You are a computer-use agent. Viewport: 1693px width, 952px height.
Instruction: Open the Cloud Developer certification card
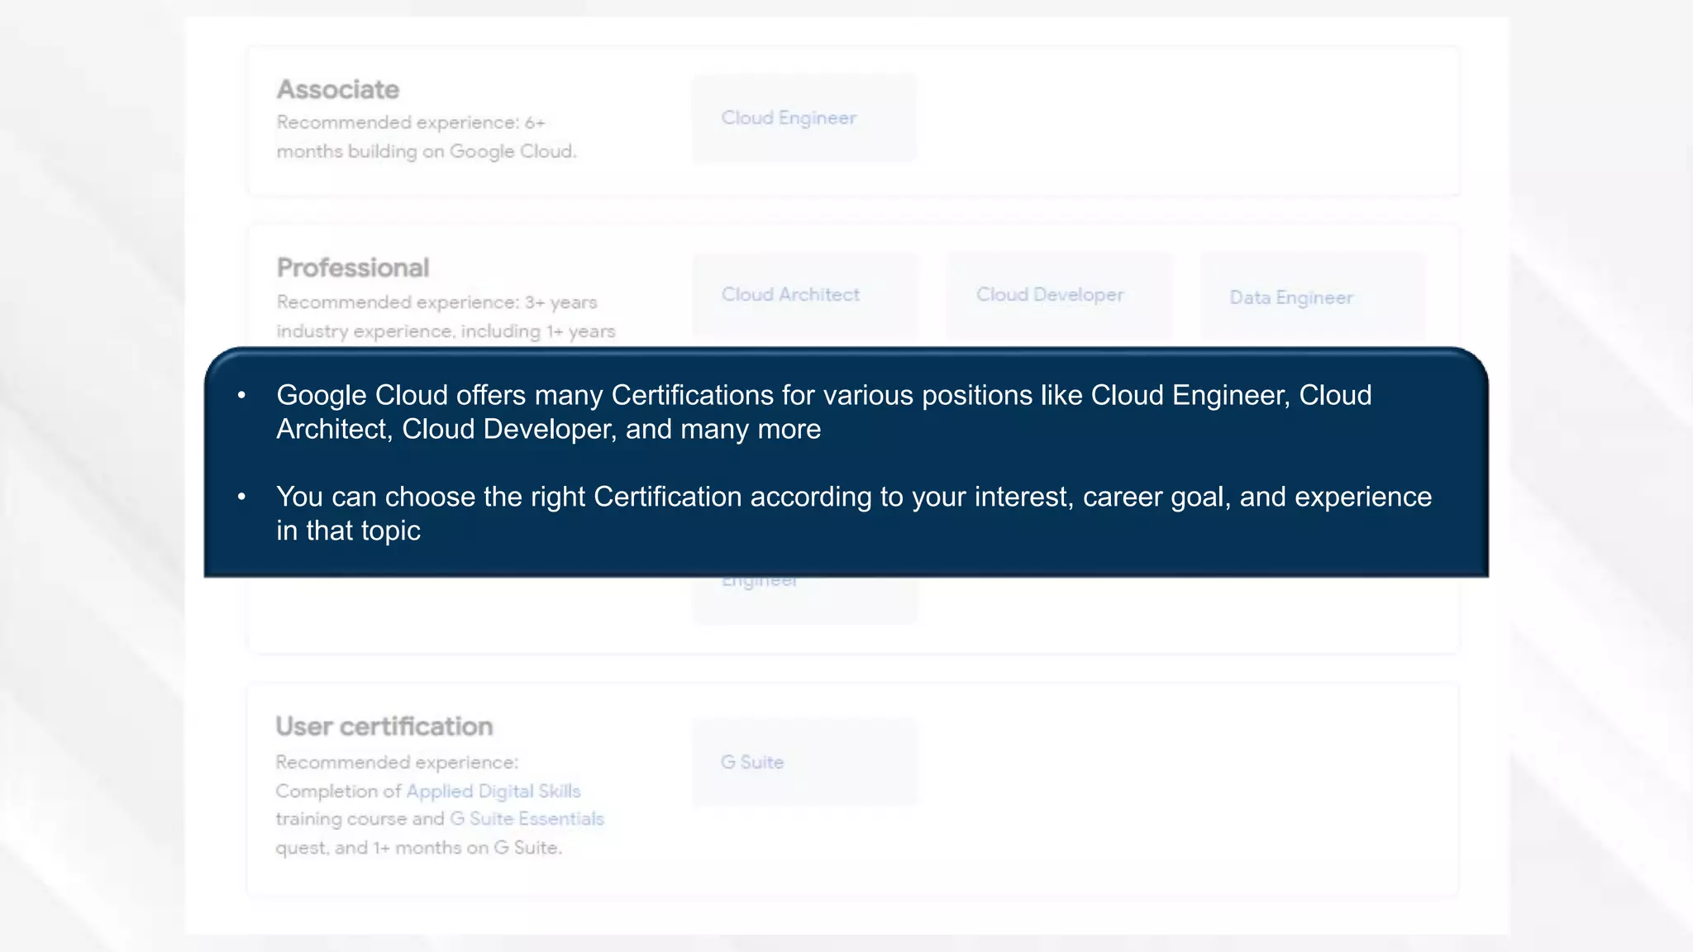(x=1060, y=295)
